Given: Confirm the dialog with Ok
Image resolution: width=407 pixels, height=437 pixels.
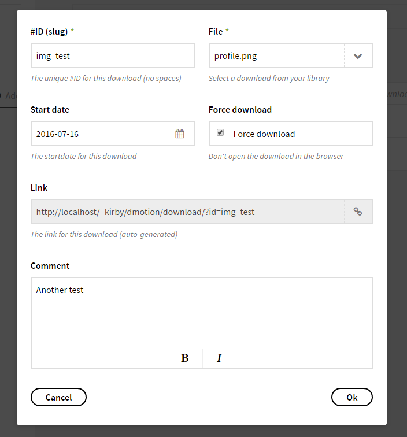Looking at the screenshot, I should point(351,397).
